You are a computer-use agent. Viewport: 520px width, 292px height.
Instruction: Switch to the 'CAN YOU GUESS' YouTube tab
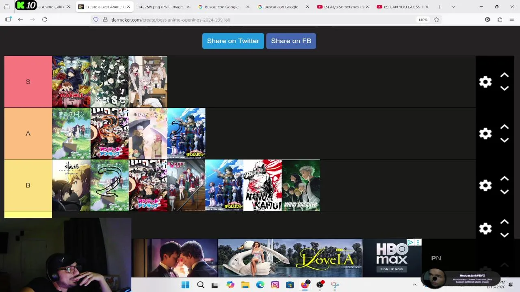(x=403, y=7)
